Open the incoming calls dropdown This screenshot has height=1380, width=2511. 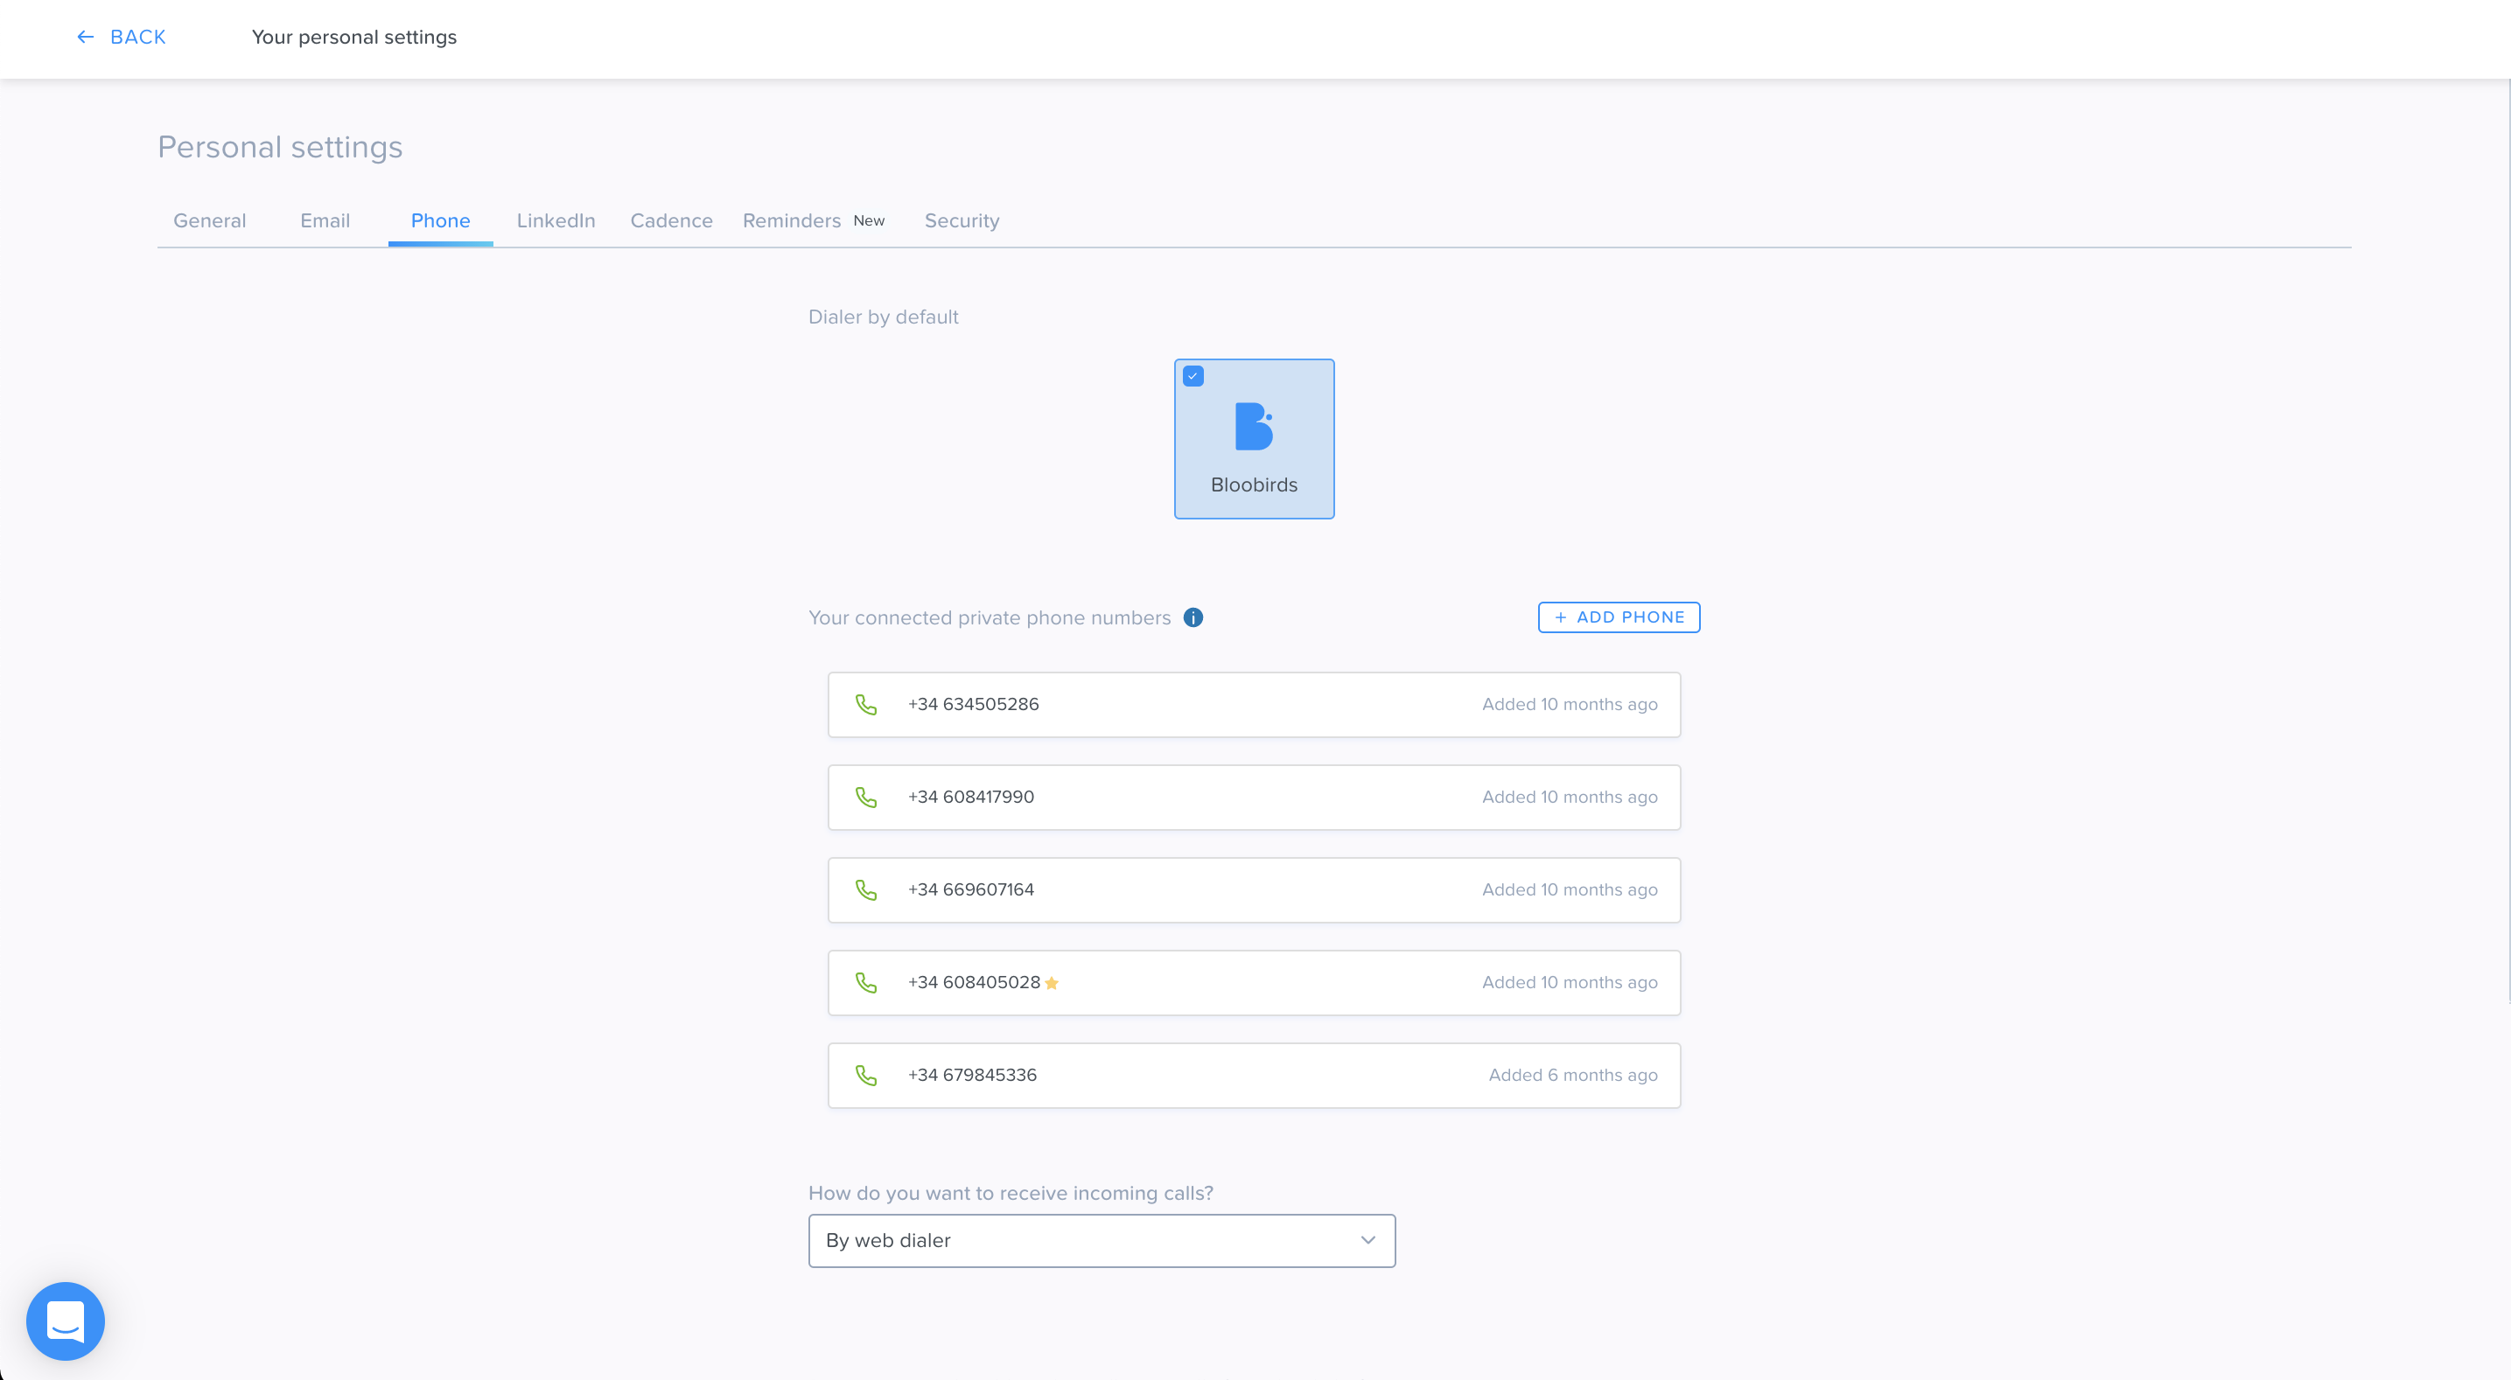(1102, 1241)
